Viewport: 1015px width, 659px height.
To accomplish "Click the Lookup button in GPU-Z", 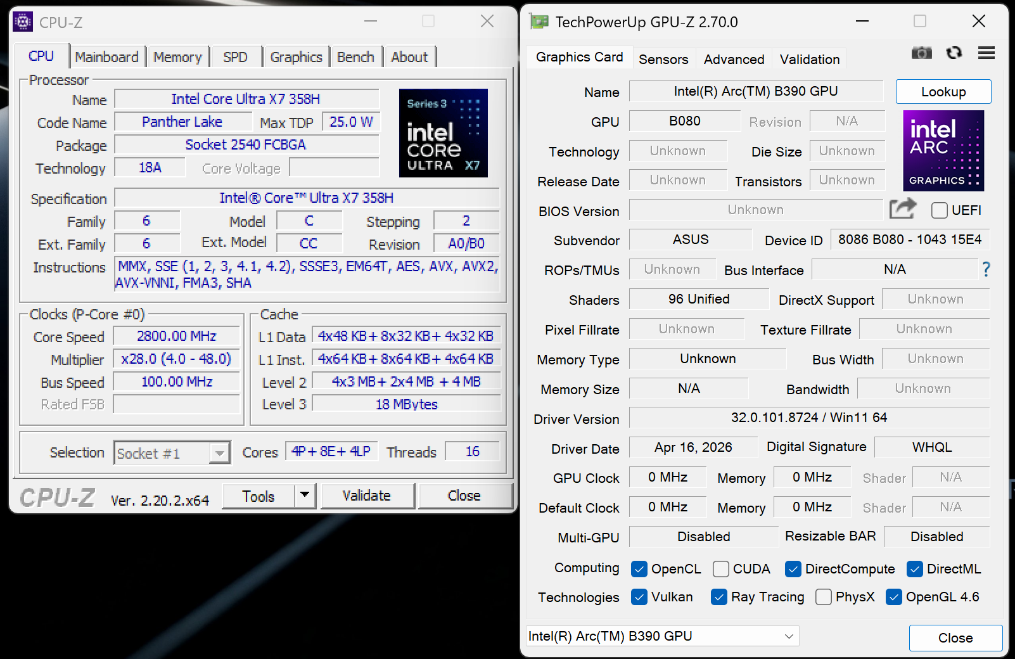I will [x=943, y=92].
